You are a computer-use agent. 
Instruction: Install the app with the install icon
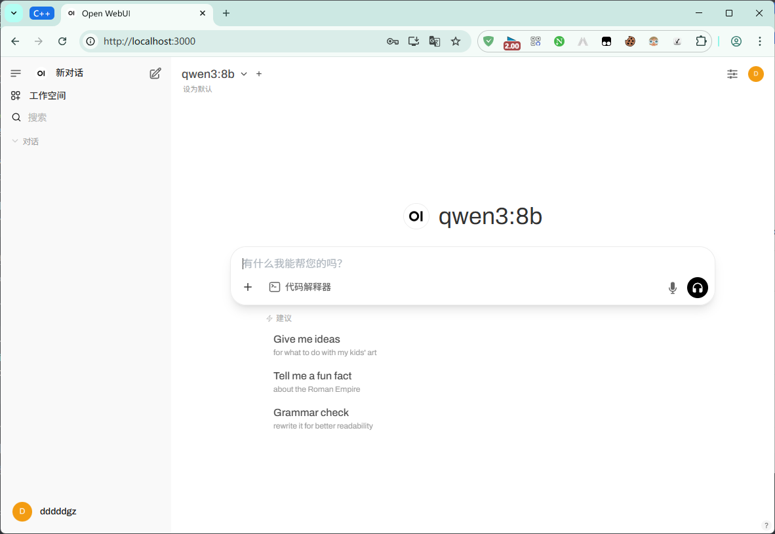point(414,41)
